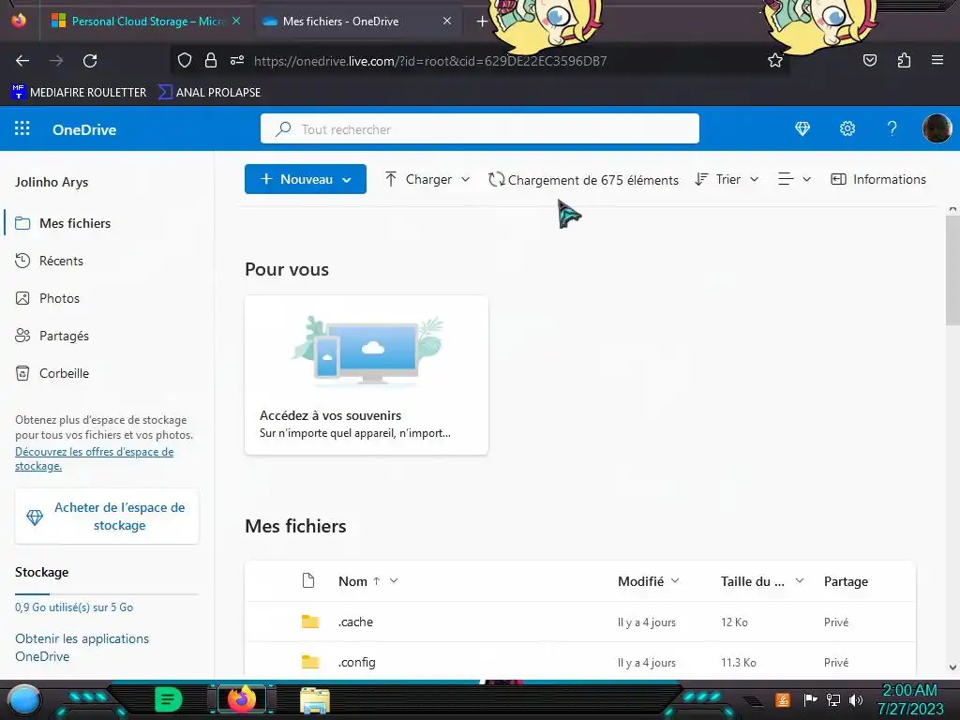The height and width of the screenshot is (720, 960).
Task: Expand the Charger upload dropdown
Action: [465, 179]
